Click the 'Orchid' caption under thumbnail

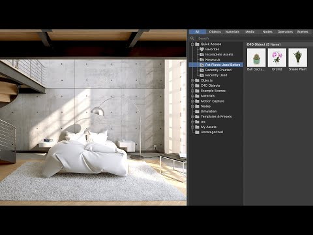point(276,69)
